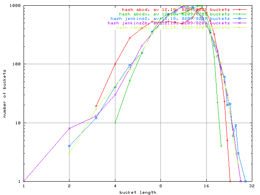This screenshot has width=260, height=195.
Task: Click the red data point at bucket length 3
Action: coord(96,106)
